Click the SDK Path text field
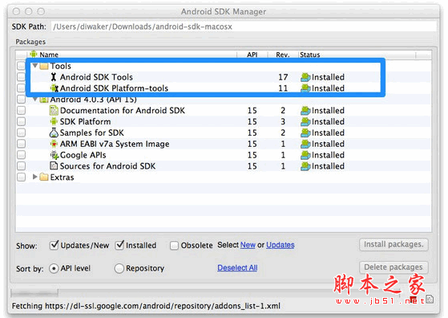 pos(244,26)
